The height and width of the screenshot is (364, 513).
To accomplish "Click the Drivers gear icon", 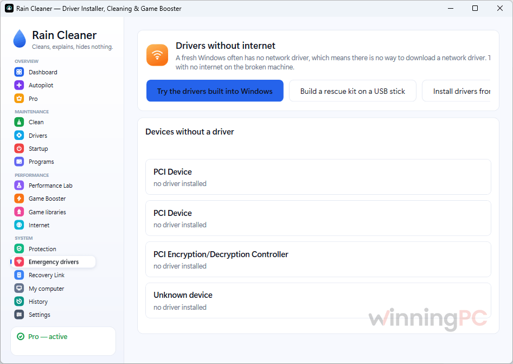I will [x=19, y=135].
